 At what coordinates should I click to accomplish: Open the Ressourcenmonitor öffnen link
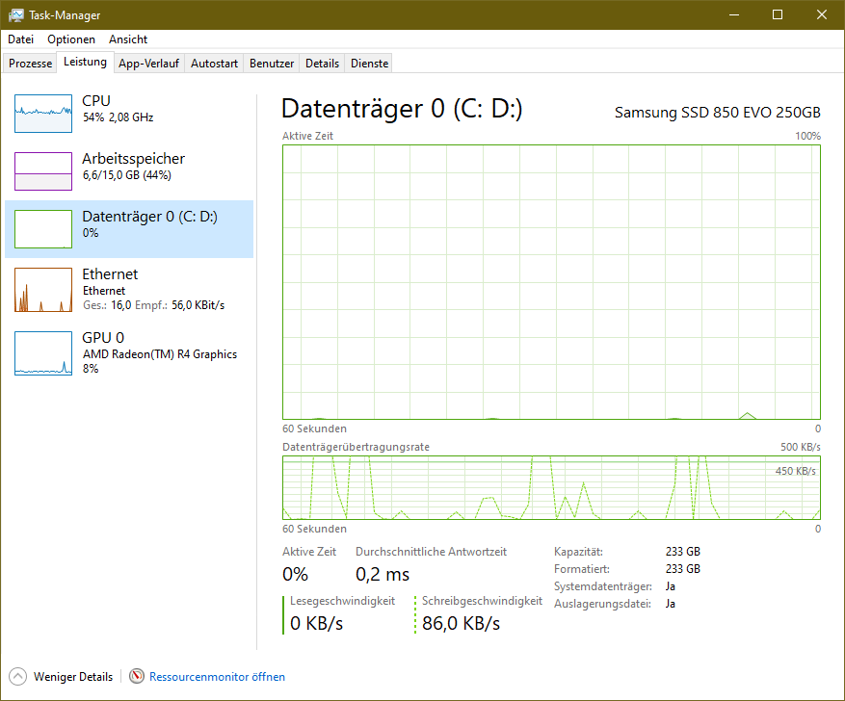coord(217,677)
